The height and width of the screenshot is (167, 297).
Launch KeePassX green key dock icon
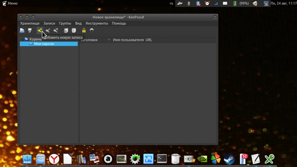(x=269, y=159)
